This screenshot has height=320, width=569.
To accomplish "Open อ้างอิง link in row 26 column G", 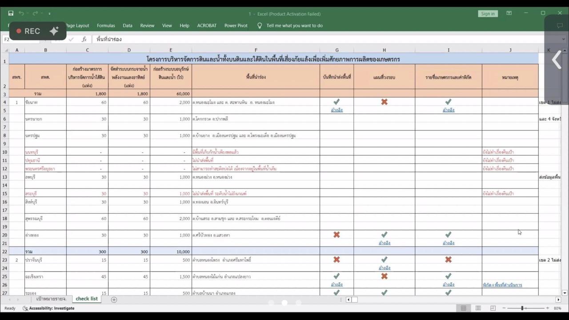I will tap(337, 284).
